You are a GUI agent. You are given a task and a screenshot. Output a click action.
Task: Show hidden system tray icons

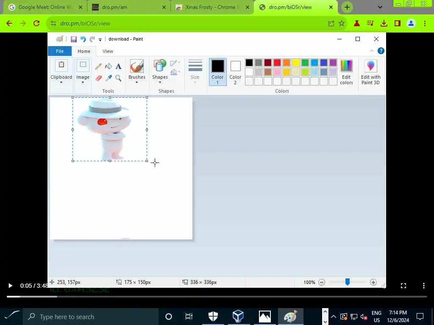coord(334,317)
